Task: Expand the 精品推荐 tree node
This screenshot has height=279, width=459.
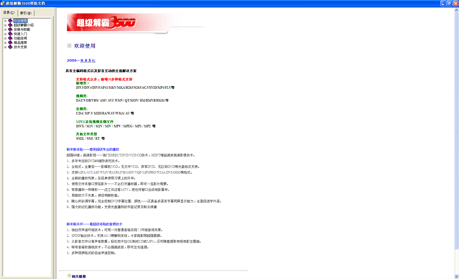Action: [5, 43]
